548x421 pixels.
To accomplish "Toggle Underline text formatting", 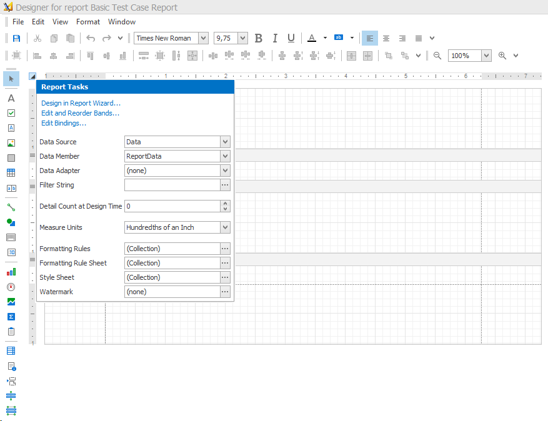I will click(x=291, y=38).
